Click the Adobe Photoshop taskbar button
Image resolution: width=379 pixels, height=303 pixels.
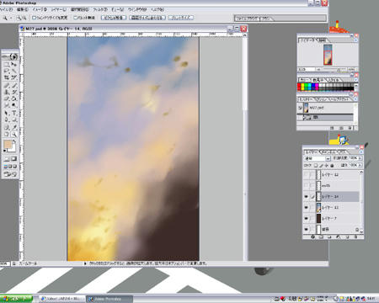[x=109, y=299]
